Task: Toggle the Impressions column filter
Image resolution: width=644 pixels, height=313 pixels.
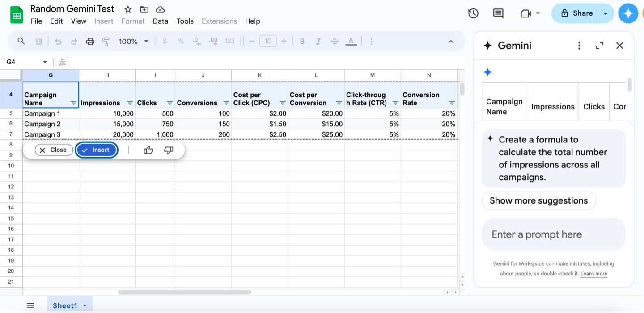Action: (130, 103)
